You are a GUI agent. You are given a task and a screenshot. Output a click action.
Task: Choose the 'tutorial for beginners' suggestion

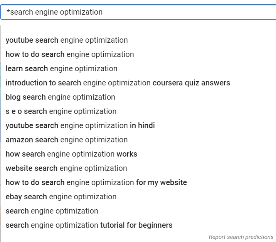click(x=89, y=225)
